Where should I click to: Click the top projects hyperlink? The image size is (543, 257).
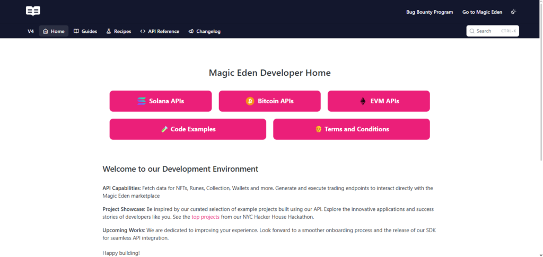coord(205,217)
